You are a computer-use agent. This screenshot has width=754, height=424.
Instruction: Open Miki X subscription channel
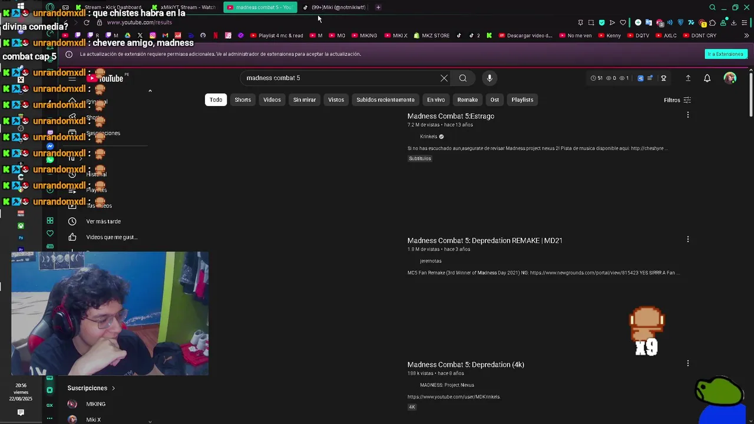tap(93, 420)
